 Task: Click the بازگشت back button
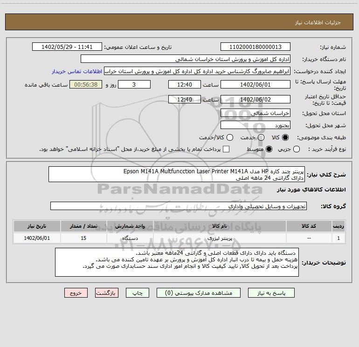click(x=107, y=293)
